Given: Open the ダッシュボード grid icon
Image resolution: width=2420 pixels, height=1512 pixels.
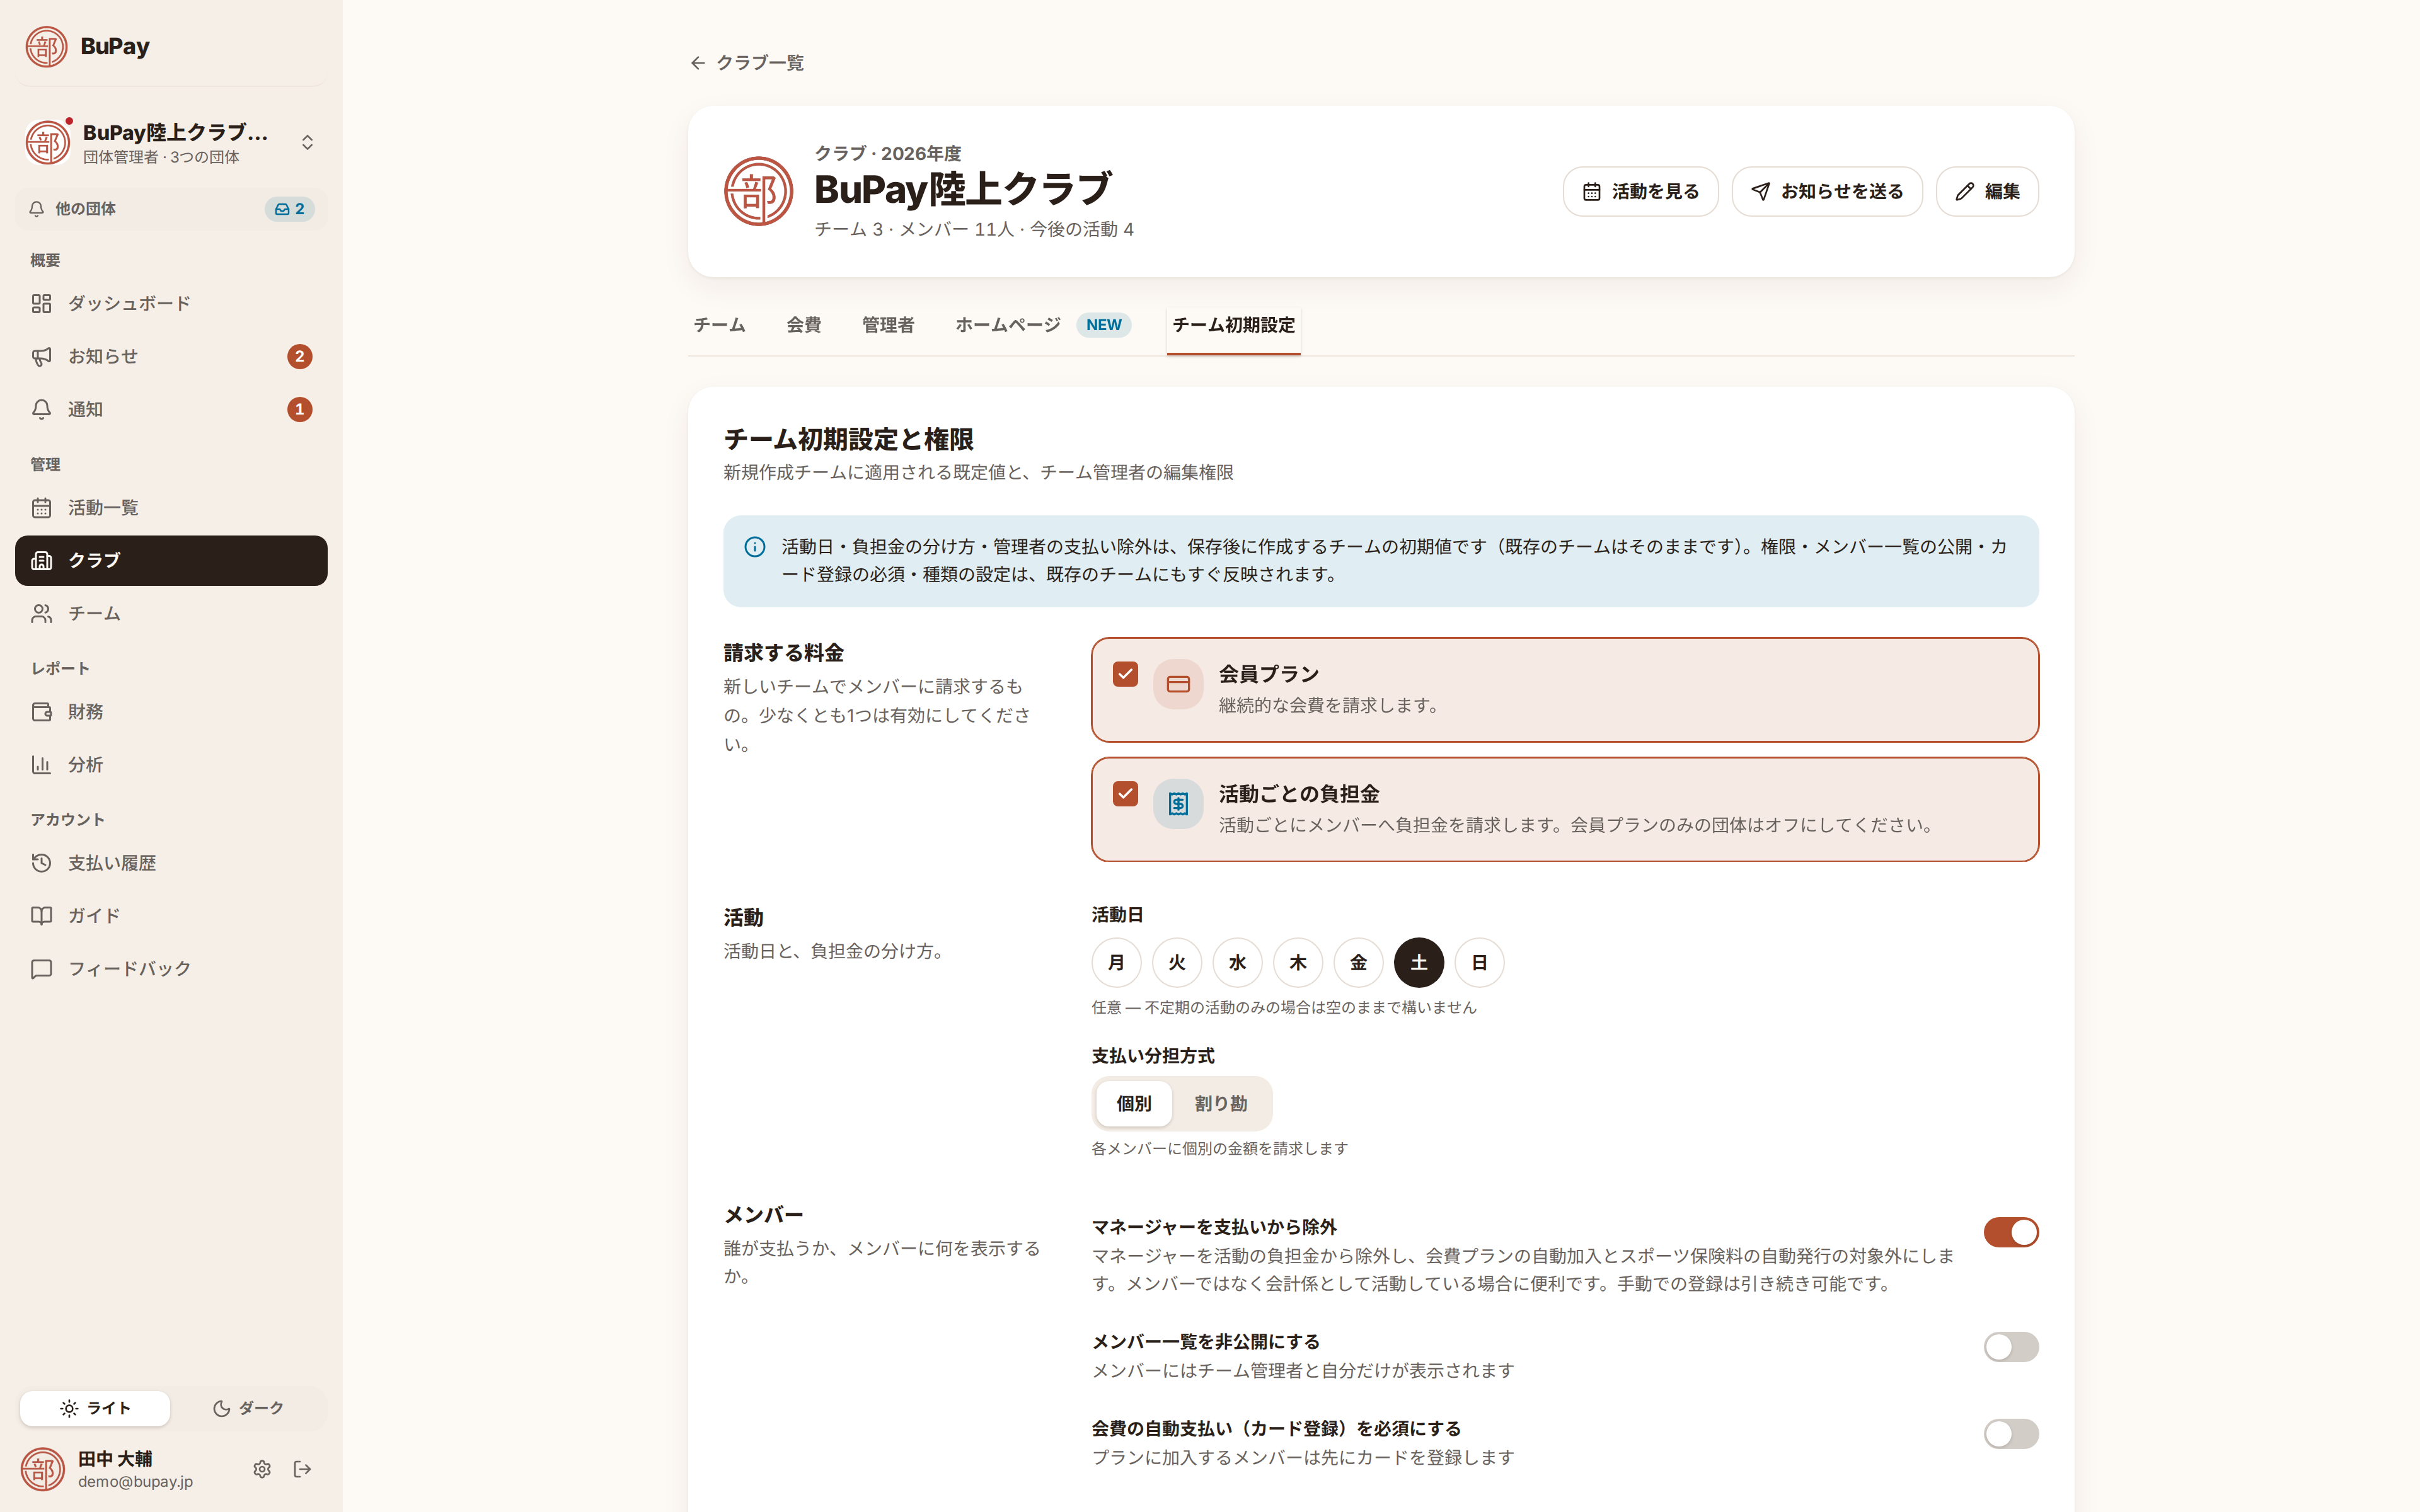Looking at the screenshot, I should [41, 303].
